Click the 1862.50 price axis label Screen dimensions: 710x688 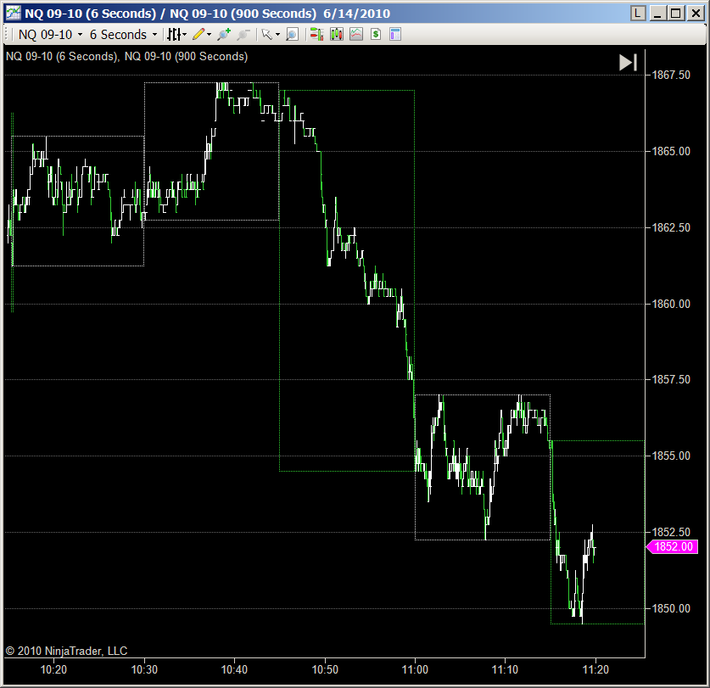[x=671, y=227]
